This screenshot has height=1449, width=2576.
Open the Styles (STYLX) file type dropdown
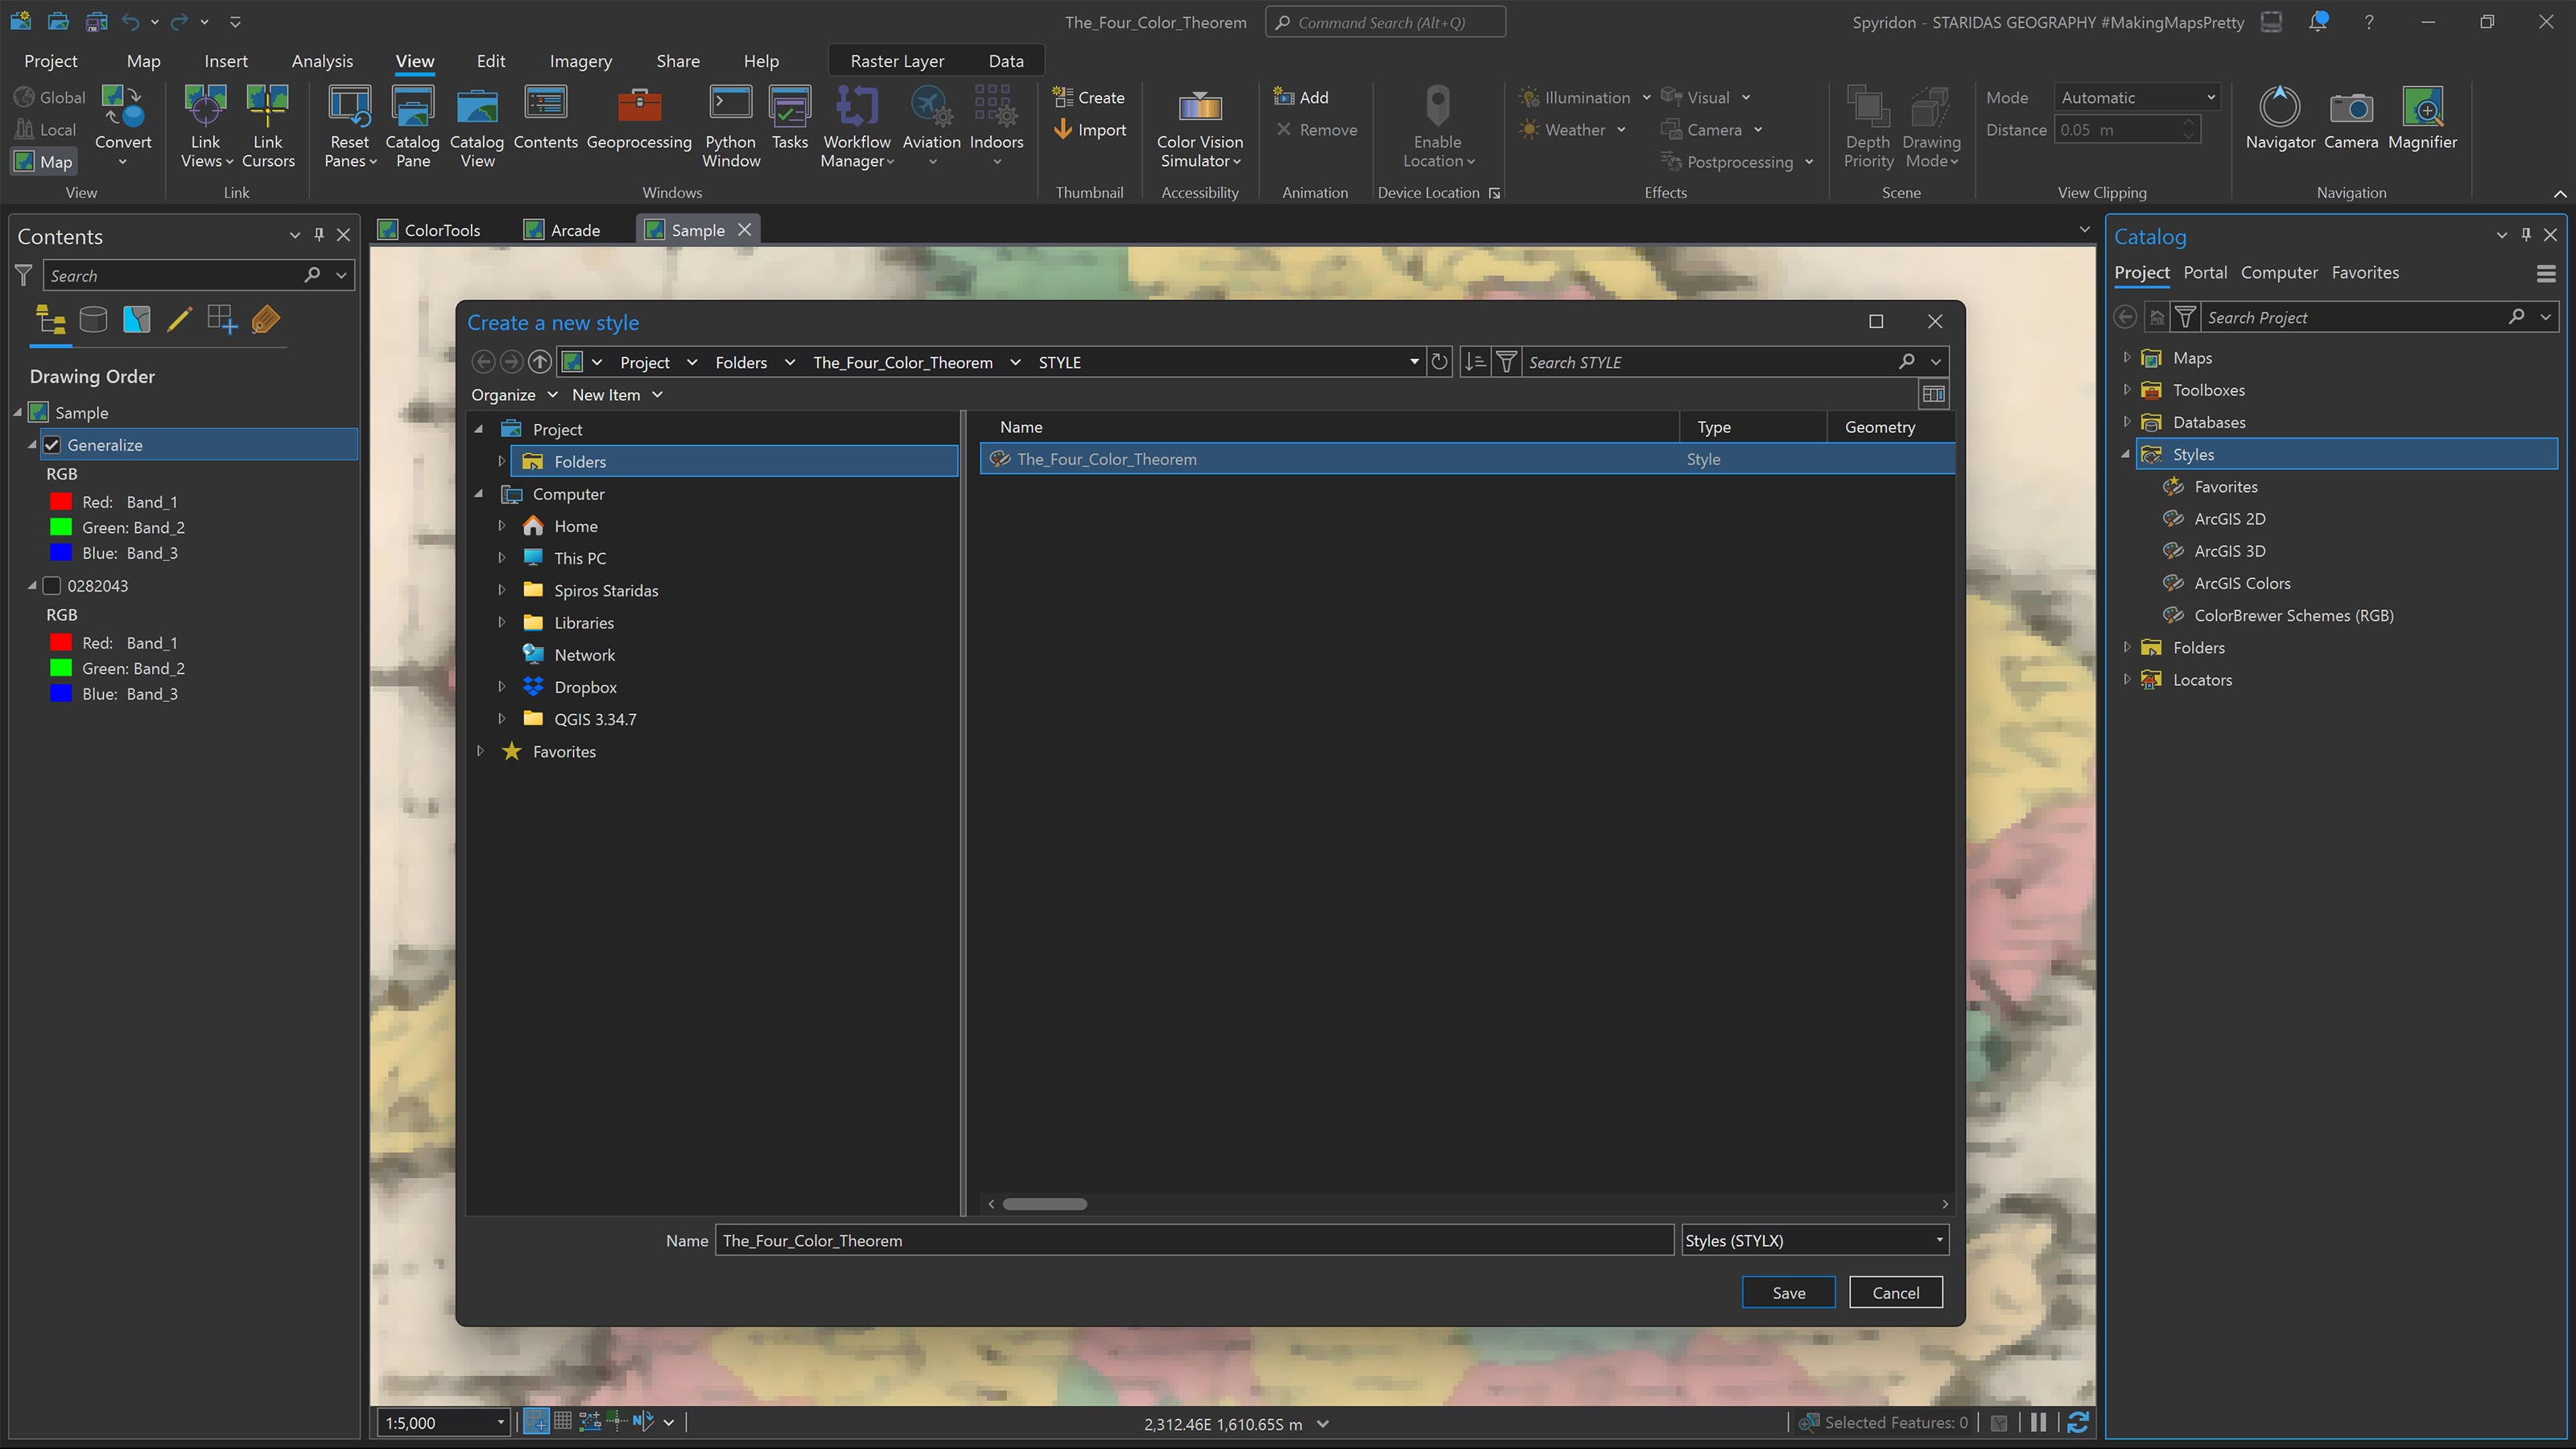click(x=1814, y=1240)
